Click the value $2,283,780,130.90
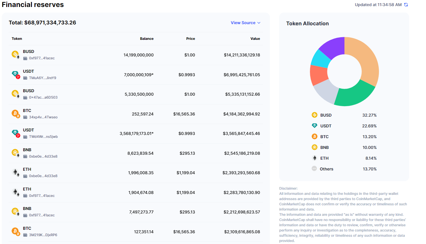Image resolution: width=426 pixels, height=244 pixels. pos(242,193)
